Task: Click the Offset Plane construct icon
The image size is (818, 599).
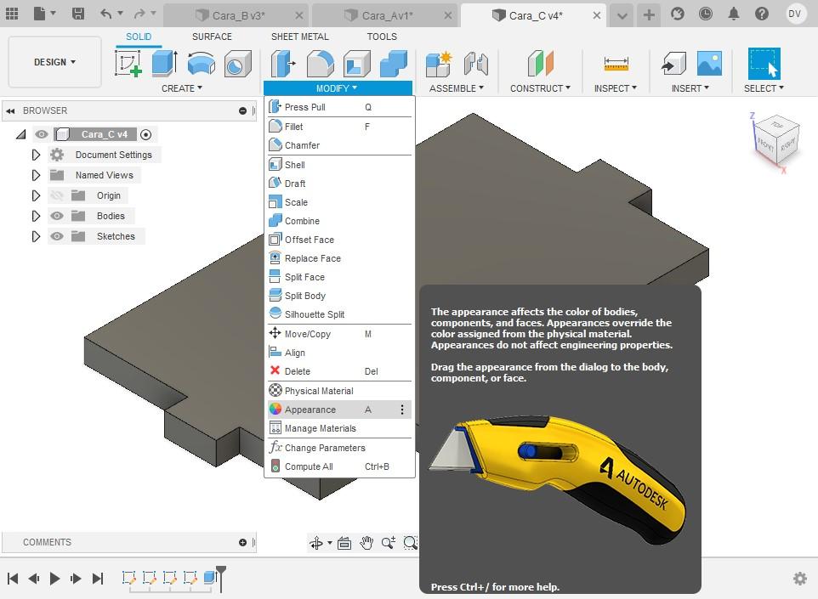Action: tap(541, 64)
